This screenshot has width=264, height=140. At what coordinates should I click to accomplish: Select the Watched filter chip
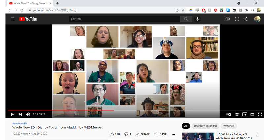(x=229, y=126)
